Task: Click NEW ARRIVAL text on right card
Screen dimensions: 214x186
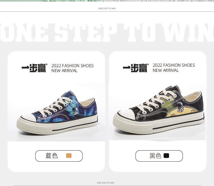Action: tap(166, 70)
